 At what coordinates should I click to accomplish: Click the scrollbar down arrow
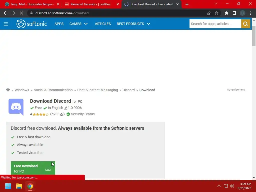click(x=254, y=178)
